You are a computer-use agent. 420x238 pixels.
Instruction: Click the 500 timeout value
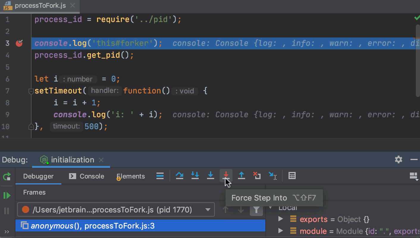tap(92, 127)
